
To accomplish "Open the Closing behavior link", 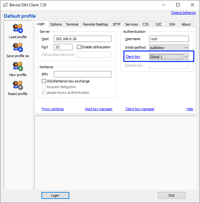I will pyautogui.click(x=184, y=13).
